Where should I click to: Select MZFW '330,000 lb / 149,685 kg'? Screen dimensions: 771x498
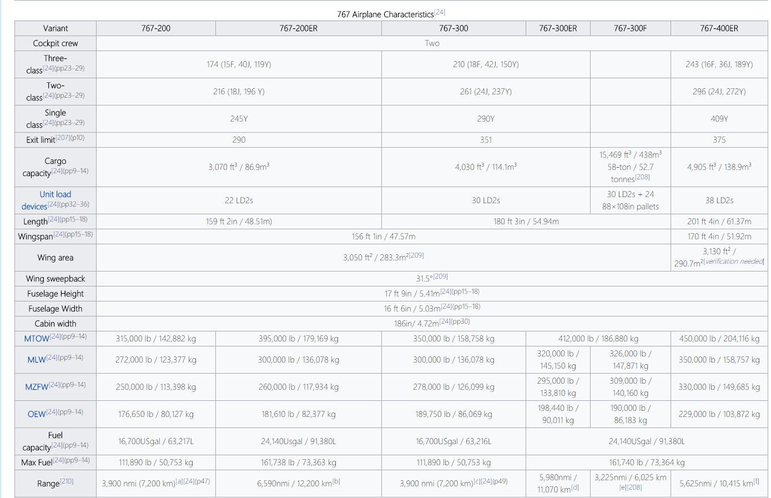(719, 387)
